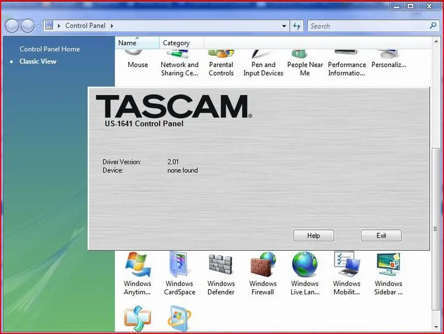Open the unlabeled Windows-logo icon in bottom row
Image resolution: width=444 pixels, height=334 pixels.
click(179, 318)
